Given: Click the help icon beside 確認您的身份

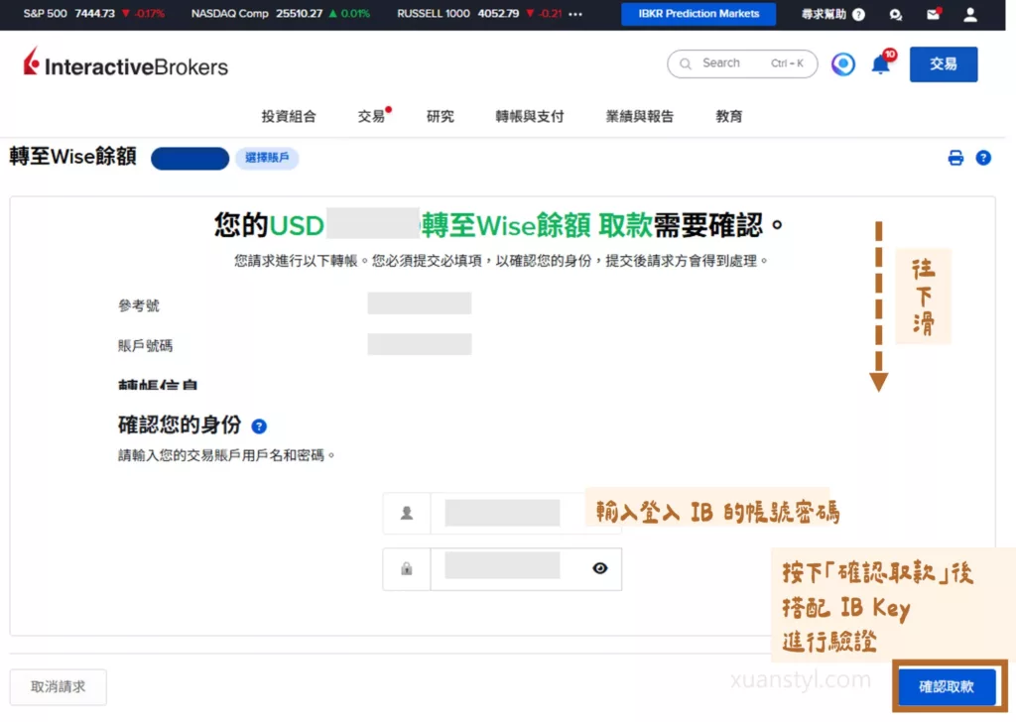Looking at the screenshot, I should point(259,426).
